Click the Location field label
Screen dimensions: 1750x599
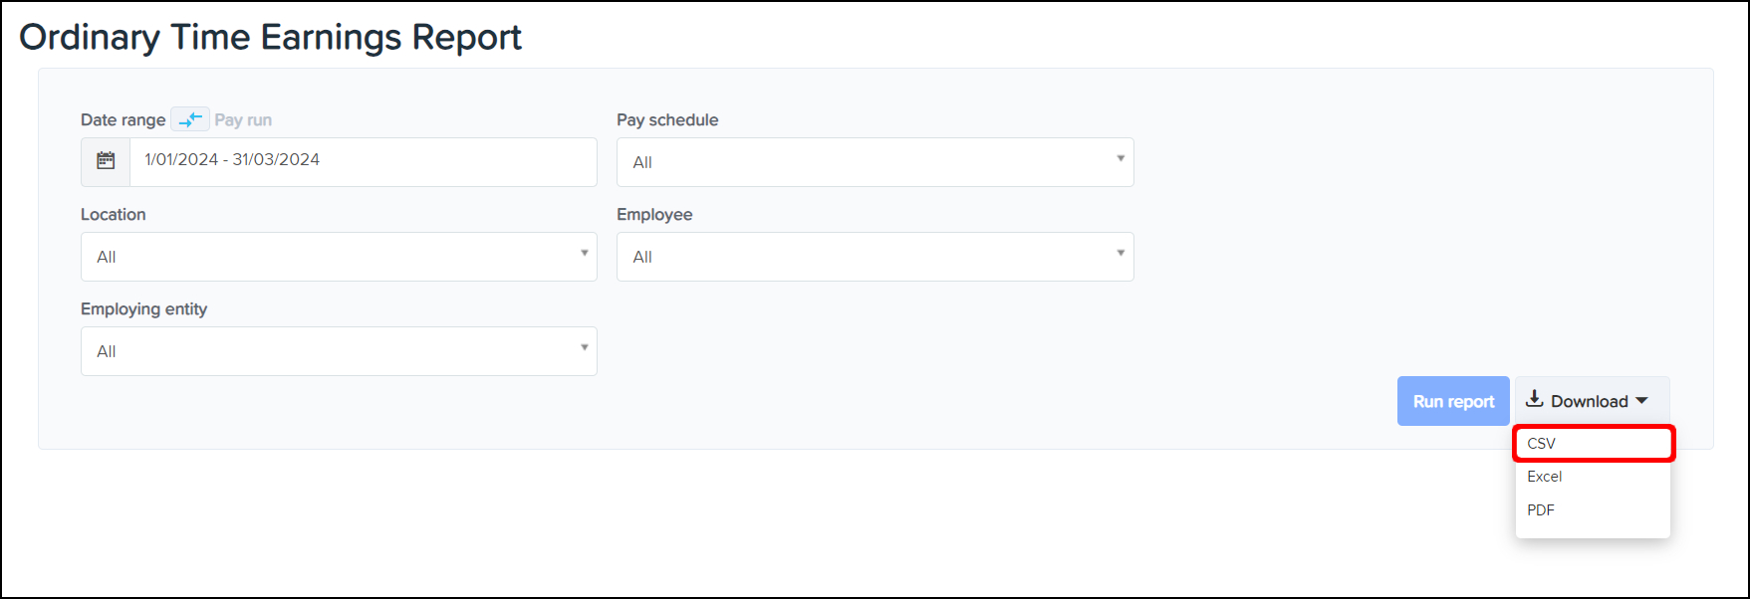113,215
